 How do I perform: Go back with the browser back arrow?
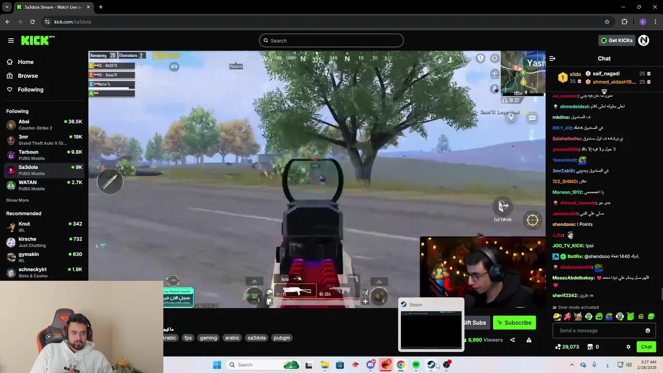7,22
